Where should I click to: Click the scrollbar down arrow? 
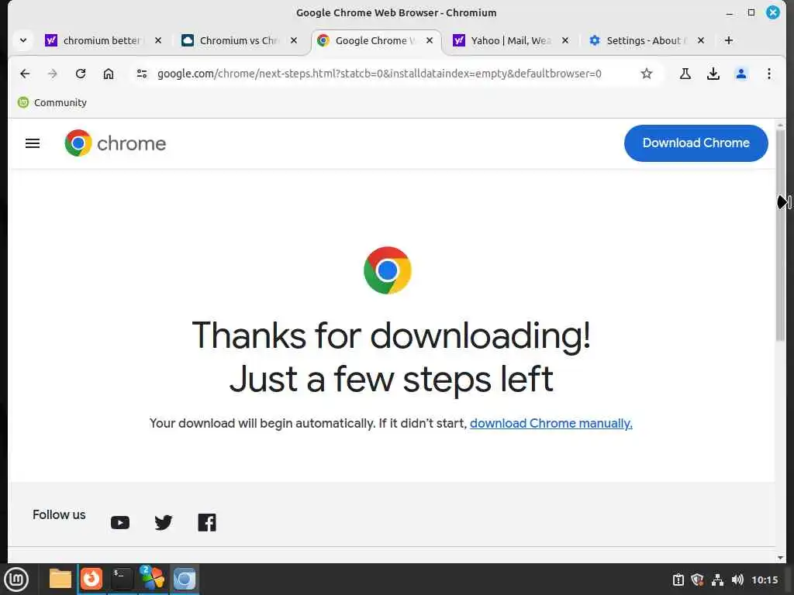[780, 558]
